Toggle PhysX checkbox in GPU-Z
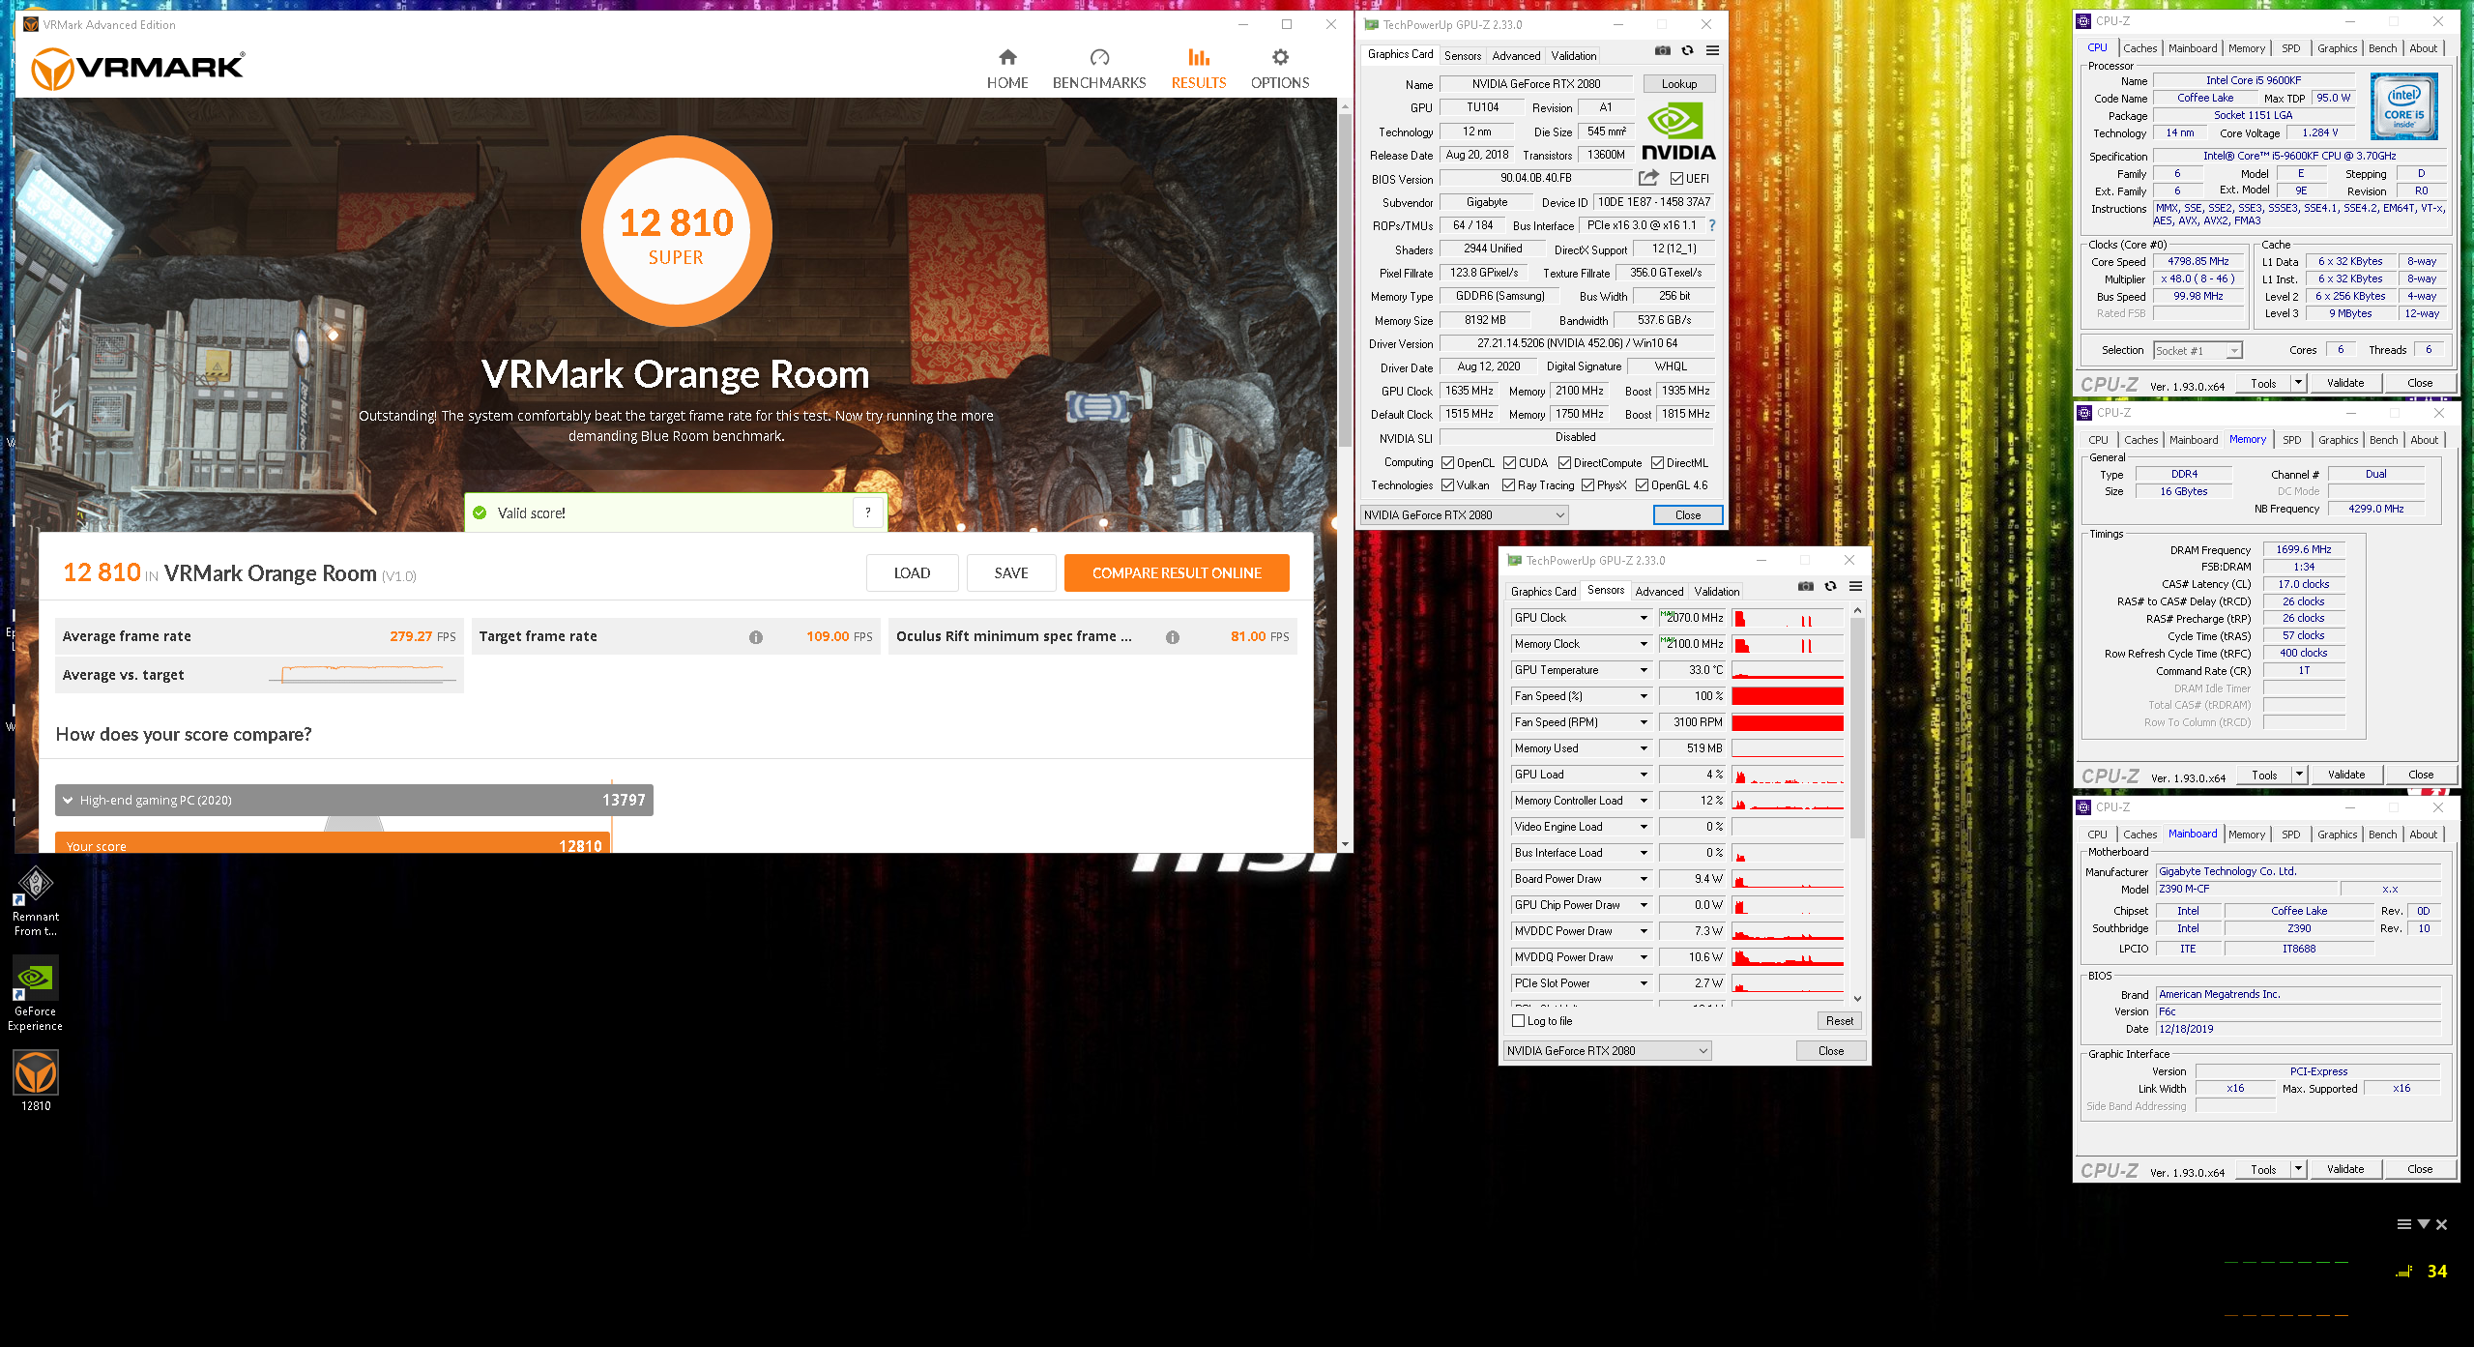Screen dimensions: 2474x1347 point(1587,485)
